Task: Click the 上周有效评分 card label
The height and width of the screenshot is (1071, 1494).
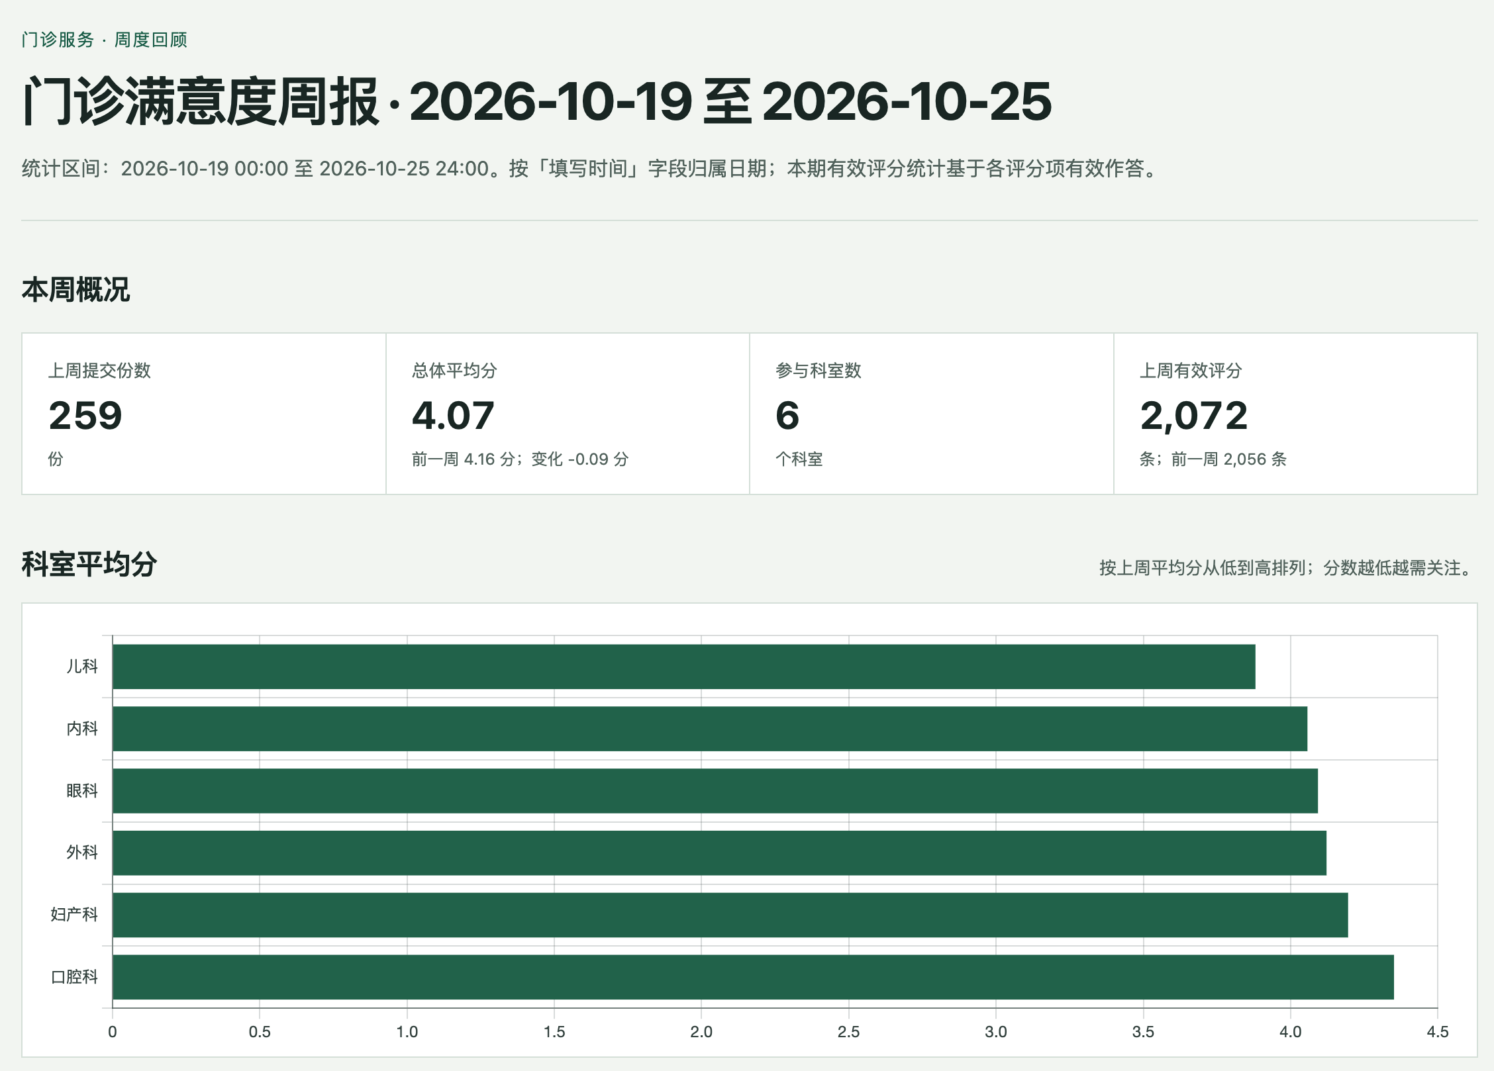Action: [1191, 370]
